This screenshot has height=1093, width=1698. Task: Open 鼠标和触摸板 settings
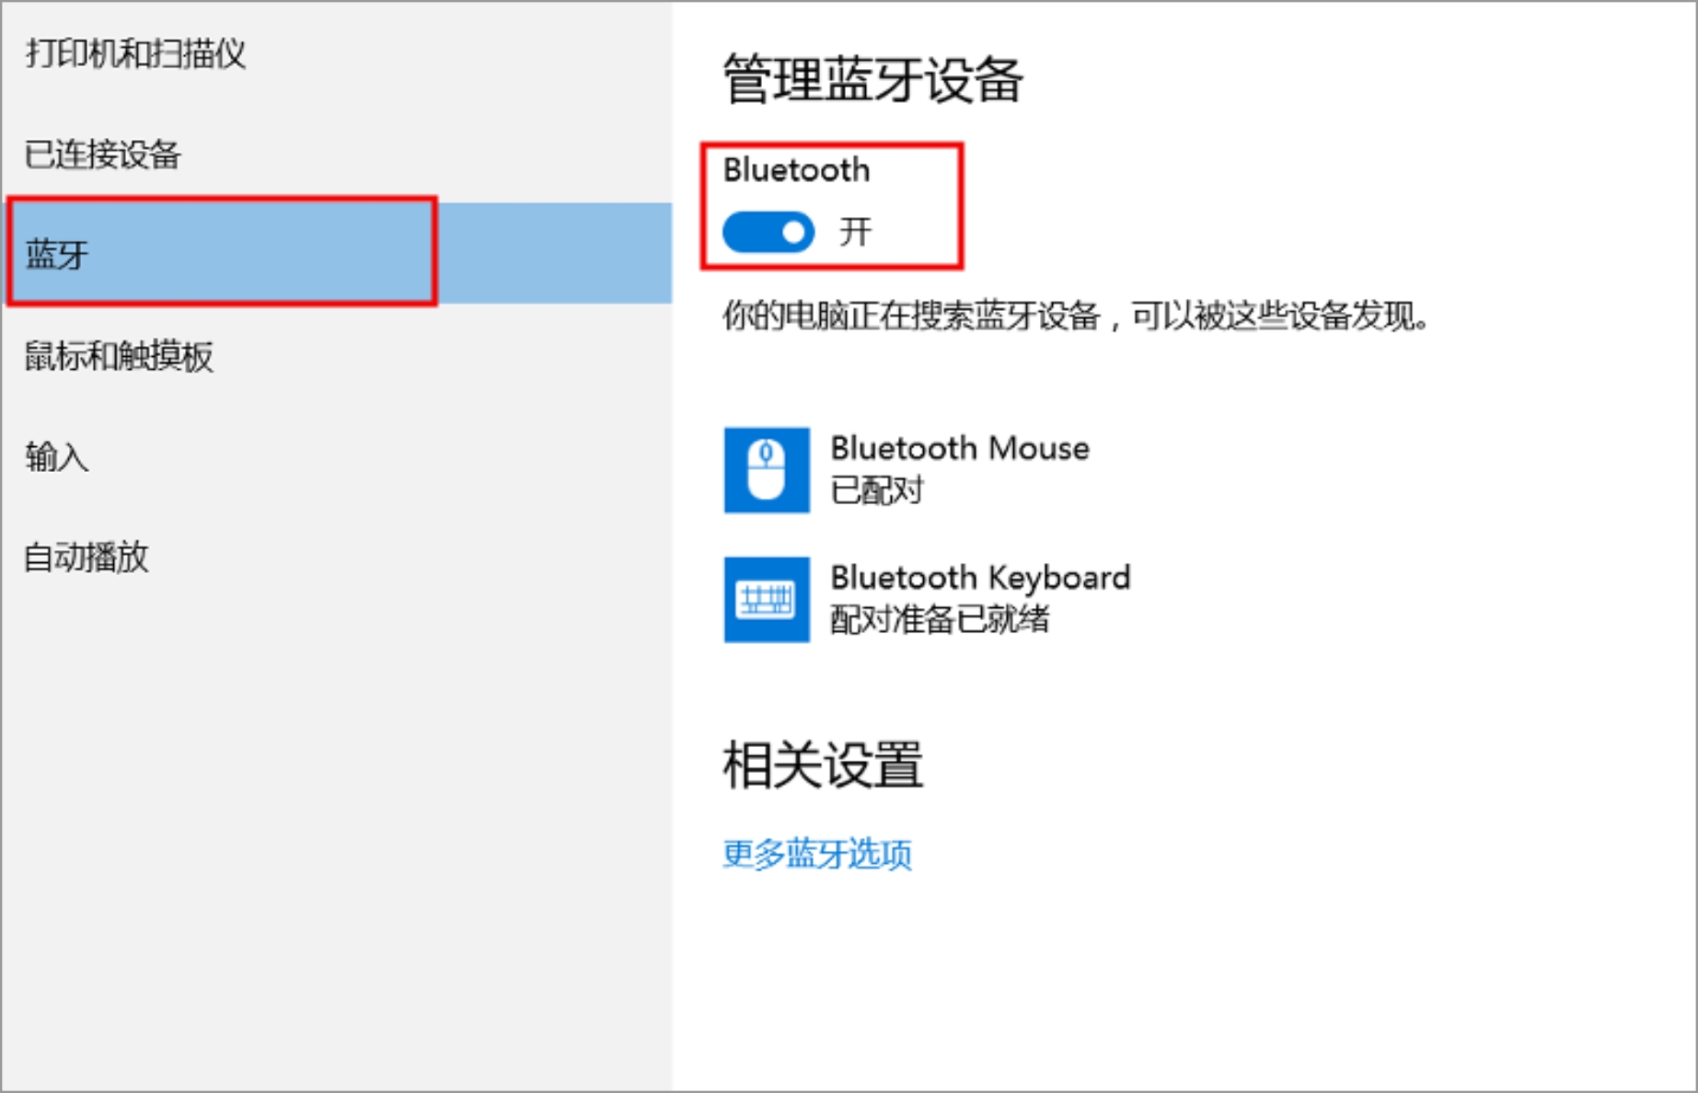[x=121, y=356]
